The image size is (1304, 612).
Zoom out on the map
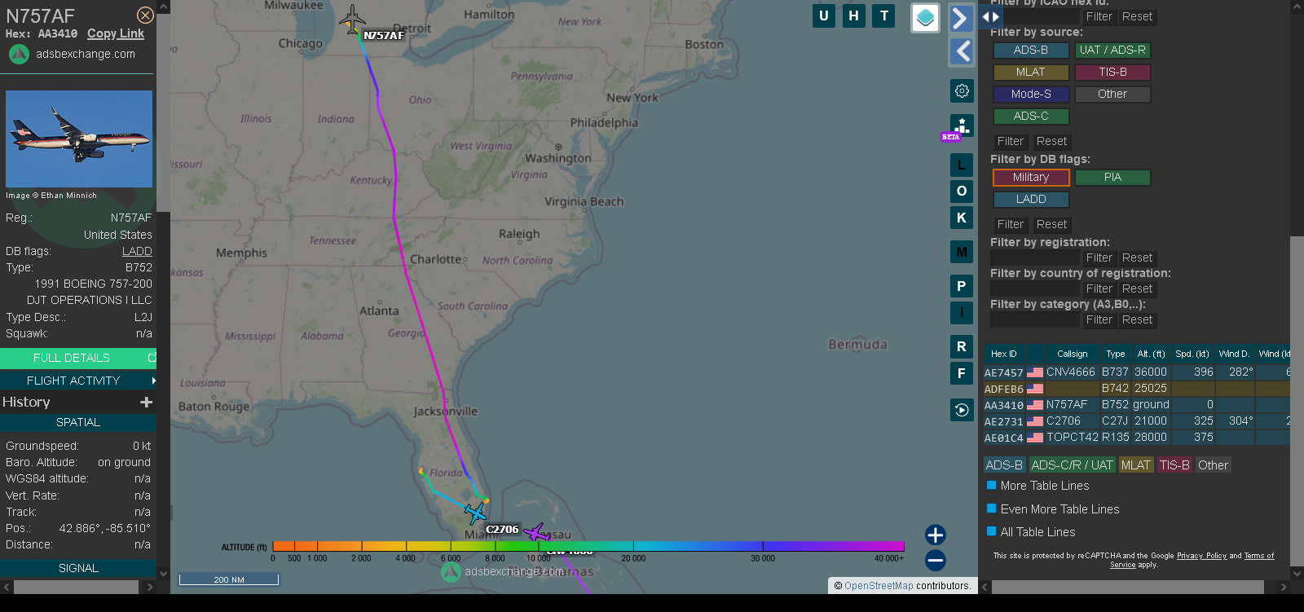click(x=936, y=560)
